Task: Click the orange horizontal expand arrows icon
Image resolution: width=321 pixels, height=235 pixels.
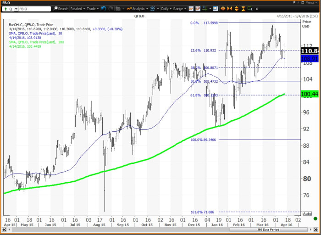Action: (223, 9)
